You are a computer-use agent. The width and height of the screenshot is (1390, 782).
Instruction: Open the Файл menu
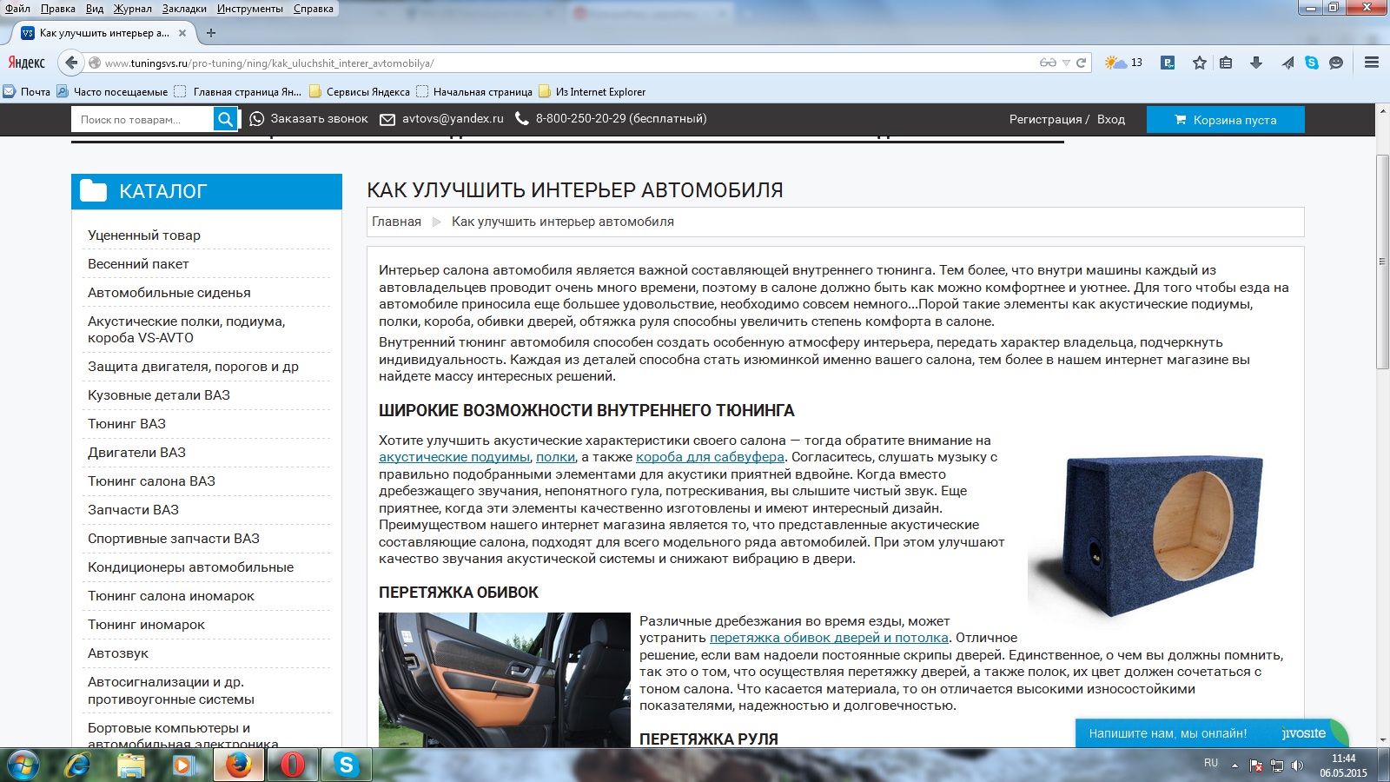click(17, 9)
